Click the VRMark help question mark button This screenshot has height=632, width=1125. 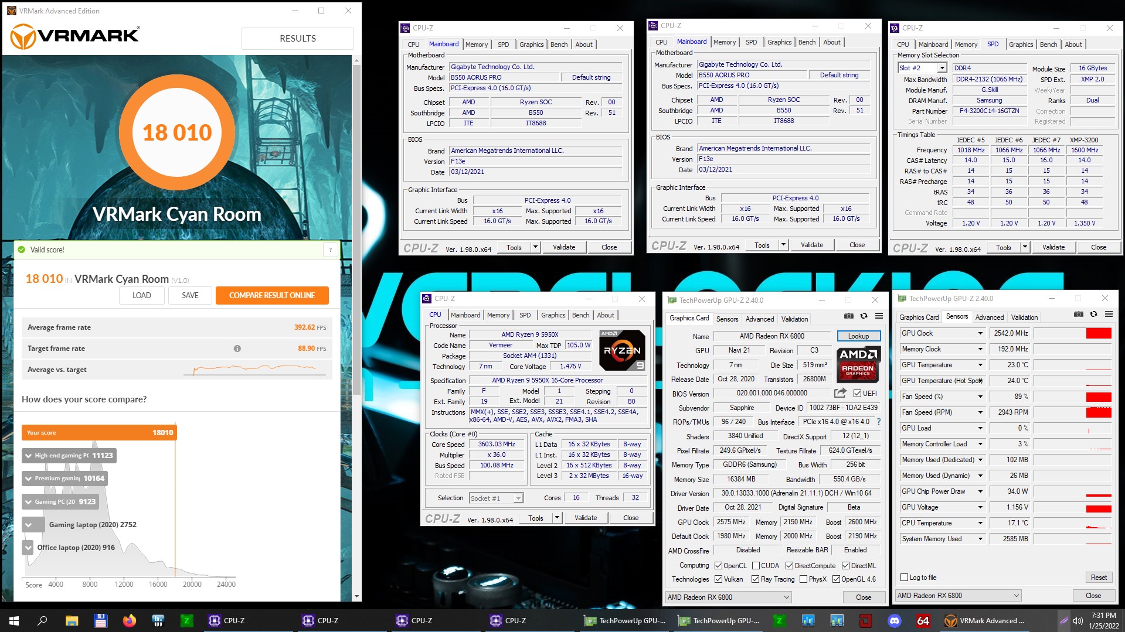(330, 250)
